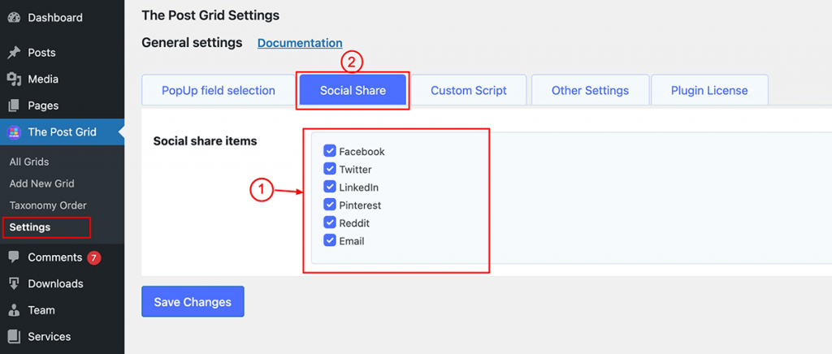This screenshot has height=354, width=832.
Task: Switch to PopUp field selection tab
Action: [218, 90]
